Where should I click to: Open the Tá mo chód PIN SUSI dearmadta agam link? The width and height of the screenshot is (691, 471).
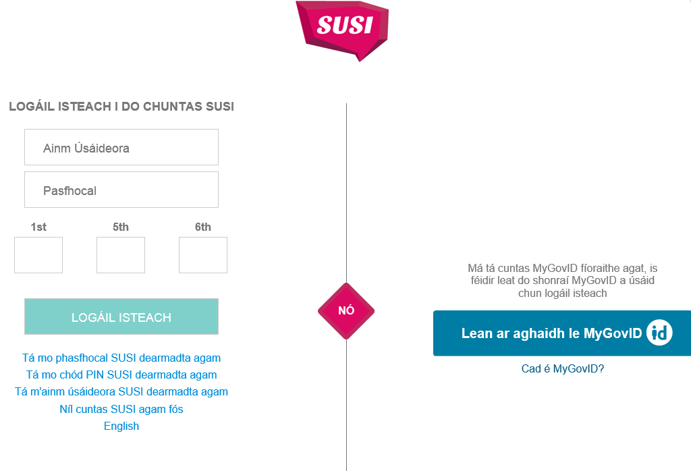[x=121, y=374]
